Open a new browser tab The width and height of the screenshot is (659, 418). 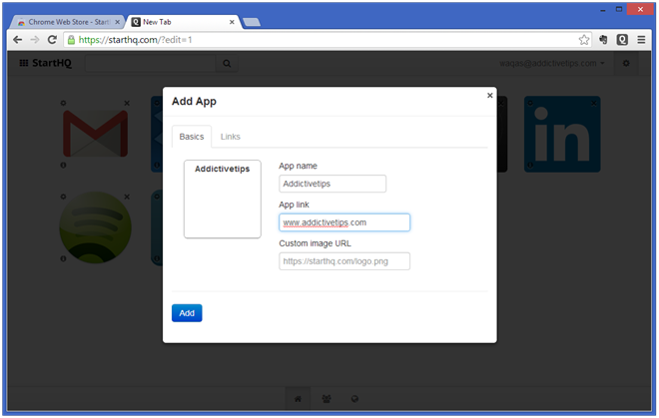tap(252, 22)
